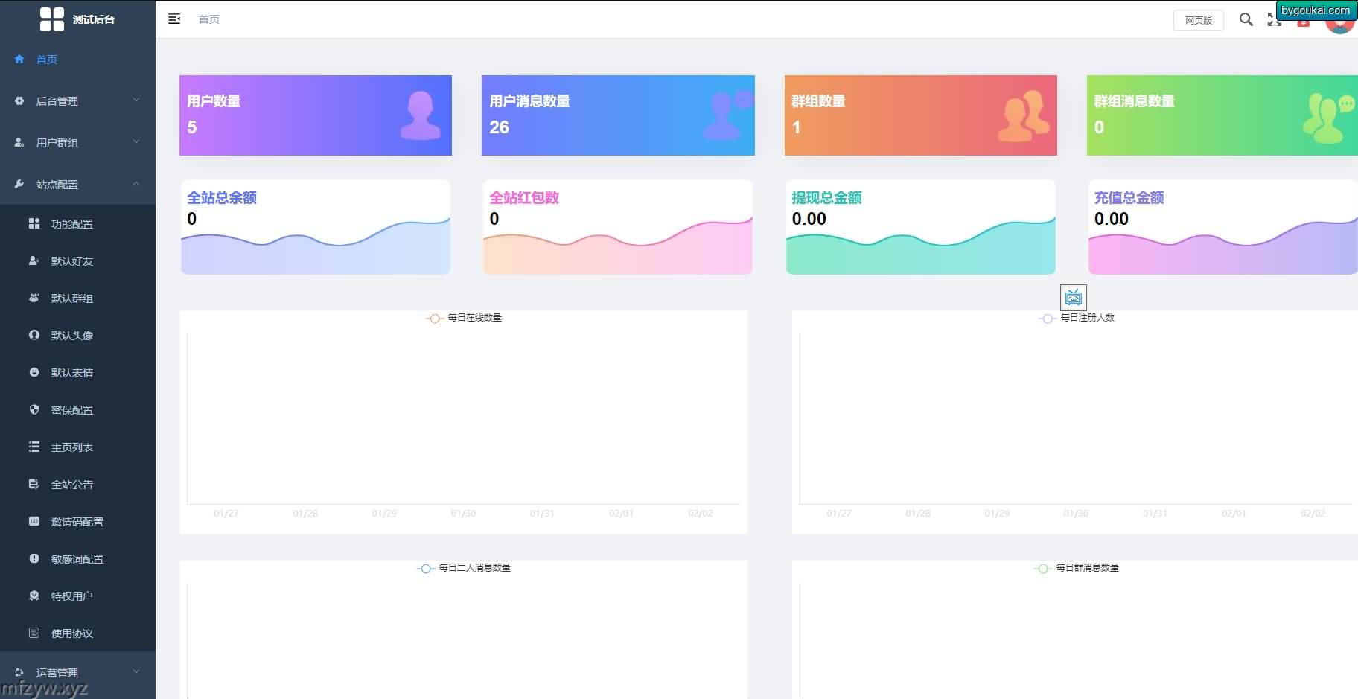
Task: Click the 首页 breadcrumb link
Action: (209, 19)
